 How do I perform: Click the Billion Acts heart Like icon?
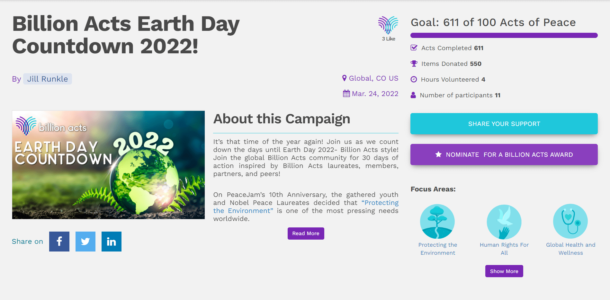tap(388, 25)
